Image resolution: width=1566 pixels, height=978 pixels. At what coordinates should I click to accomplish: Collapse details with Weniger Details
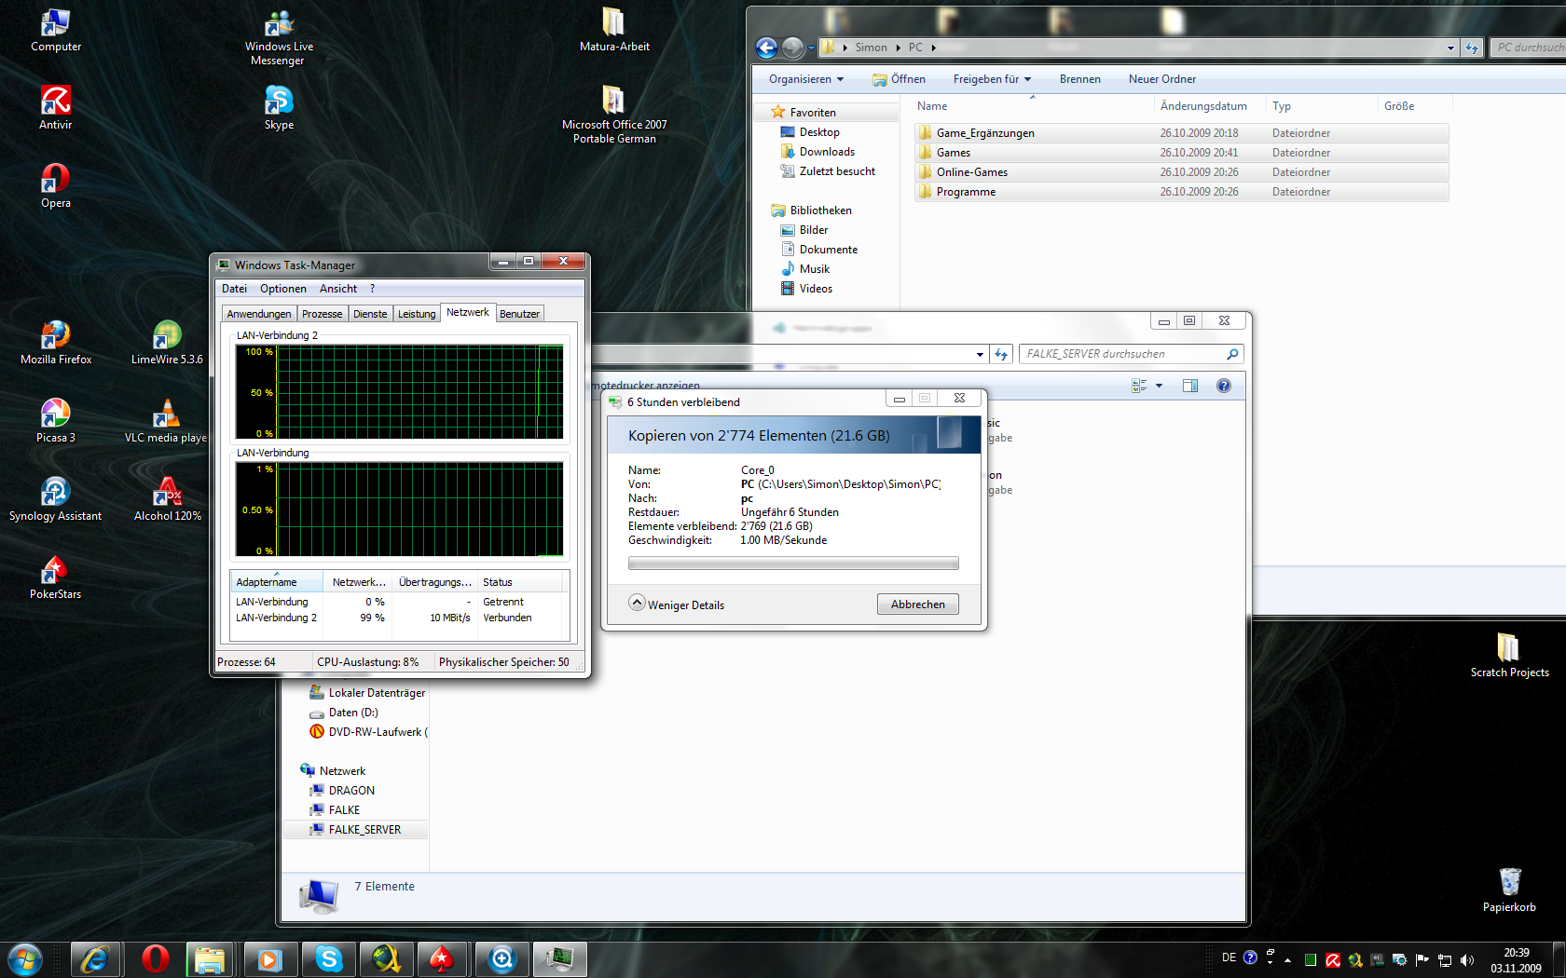677,604
